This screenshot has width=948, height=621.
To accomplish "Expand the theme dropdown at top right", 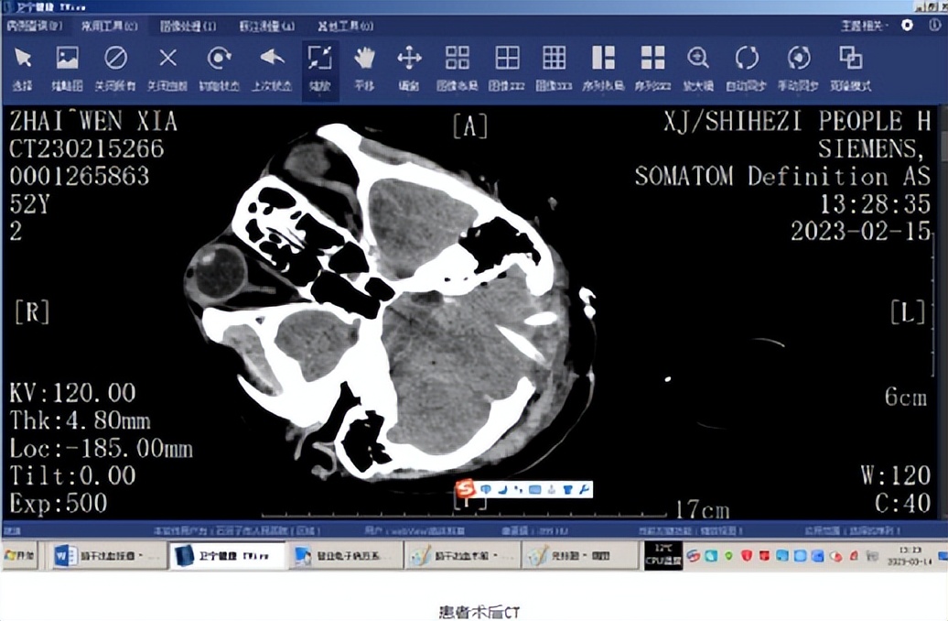I will [863, 26].
